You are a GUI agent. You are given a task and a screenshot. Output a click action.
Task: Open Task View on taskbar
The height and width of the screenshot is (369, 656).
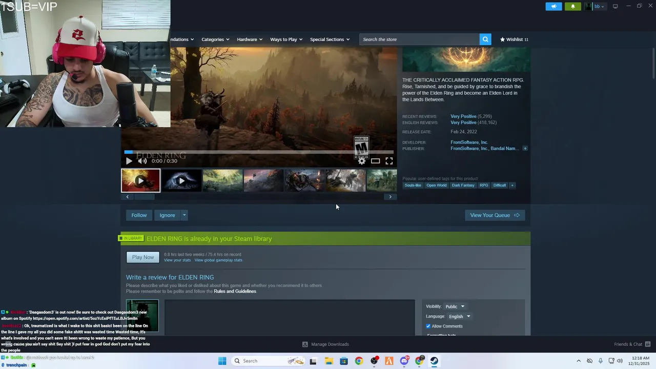(x=313, y=361)
